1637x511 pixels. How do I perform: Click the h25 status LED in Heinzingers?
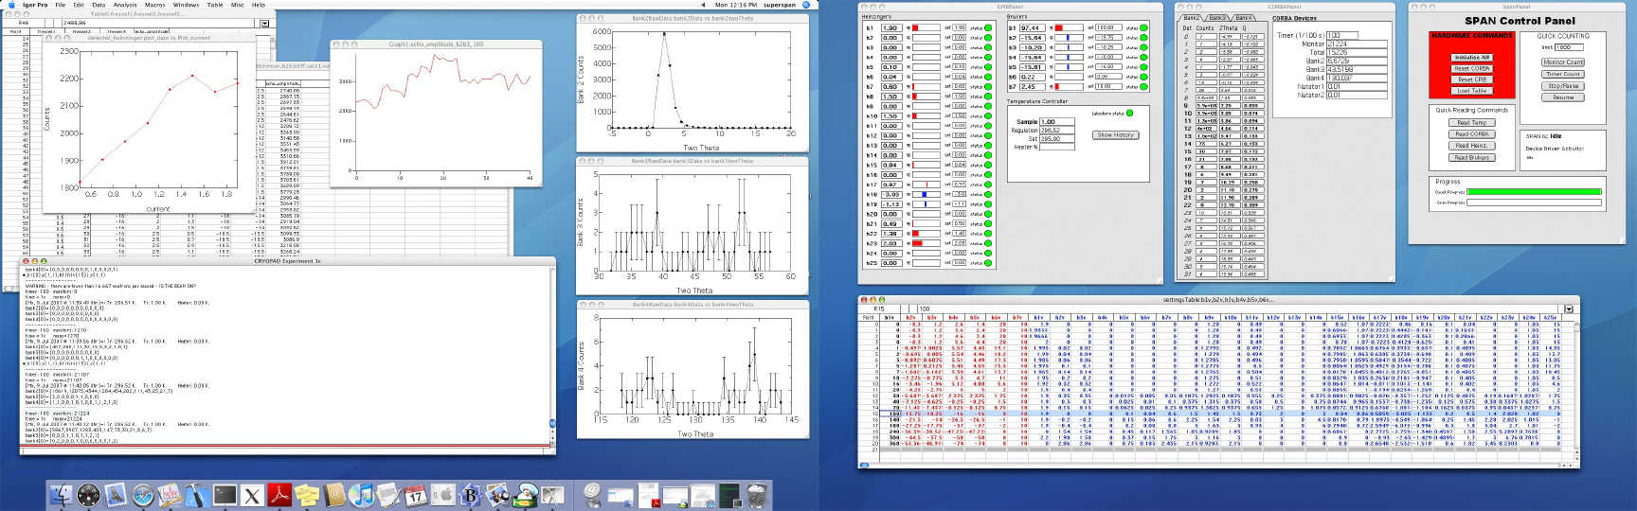point(988,263)
